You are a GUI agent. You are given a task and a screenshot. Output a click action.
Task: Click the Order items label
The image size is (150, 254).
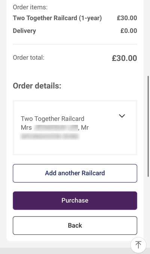[x=30, y=7]
